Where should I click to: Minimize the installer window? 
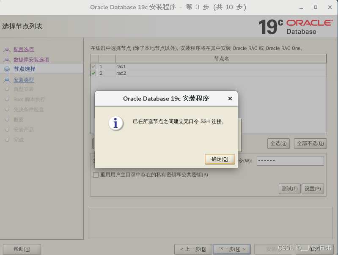[301, 7]
